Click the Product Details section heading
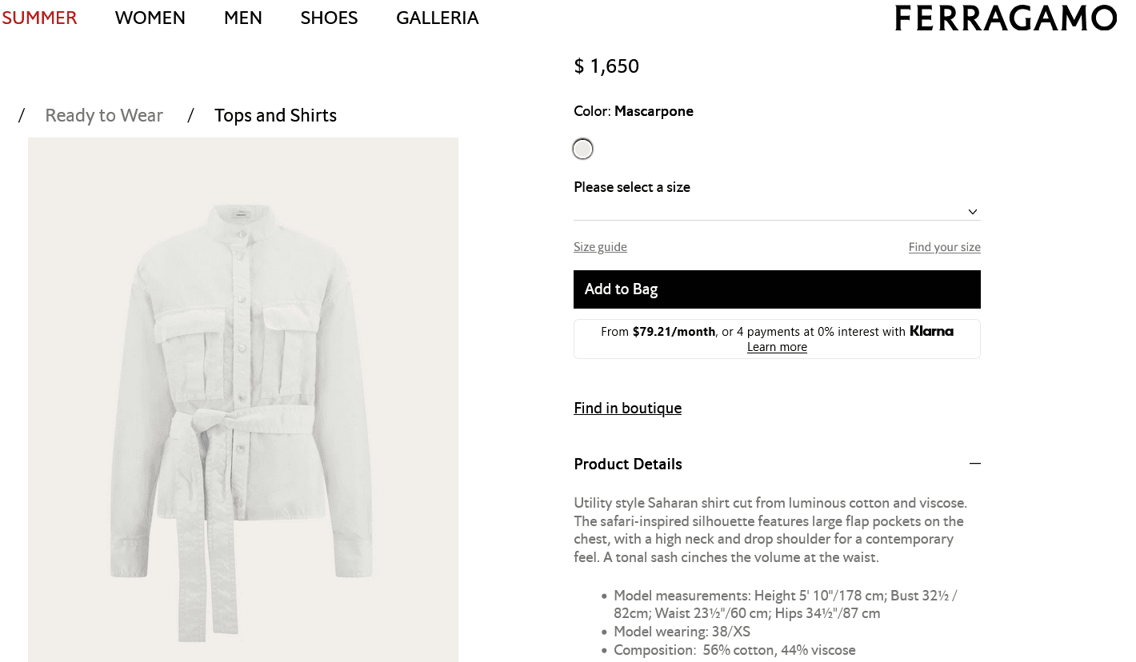1136x662 pixels. click(x=628, y=464)
